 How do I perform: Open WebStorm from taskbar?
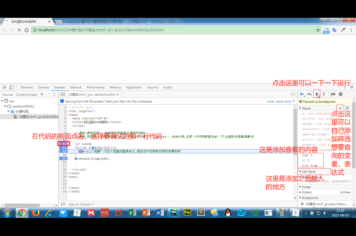click(174, 213)
